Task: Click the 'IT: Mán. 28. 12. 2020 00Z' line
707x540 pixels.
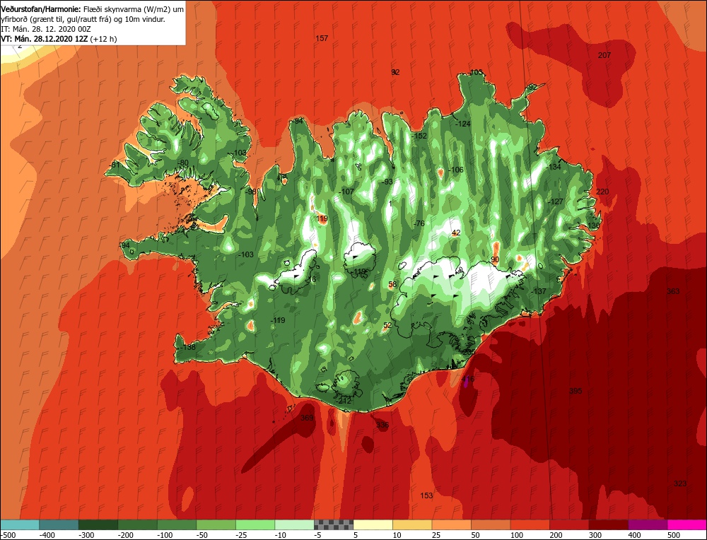Action: (45, 29)
